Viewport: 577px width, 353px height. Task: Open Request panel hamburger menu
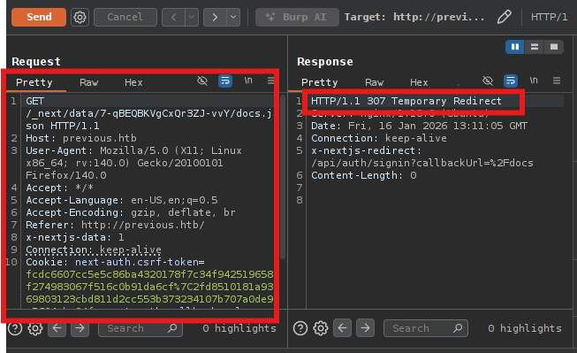[x=270, y=81]
